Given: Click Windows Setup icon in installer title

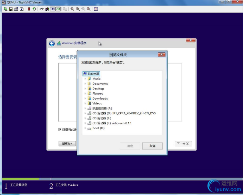Looking at the screenshot, I should 59,43.
